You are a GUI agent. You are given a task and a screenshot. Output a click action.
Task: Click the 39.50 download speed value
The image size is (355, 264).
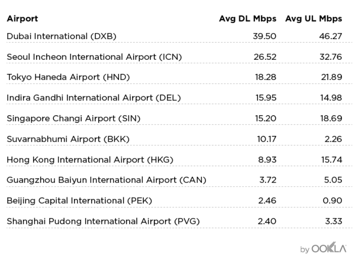(x=265, y=36)
